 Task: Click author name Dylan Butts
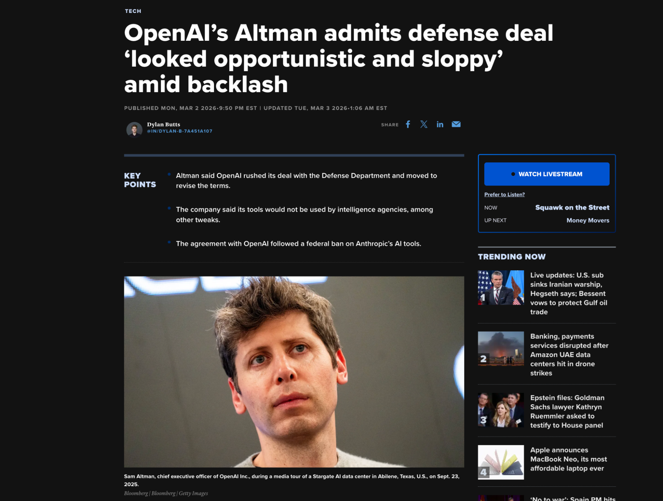coord(164,124)
